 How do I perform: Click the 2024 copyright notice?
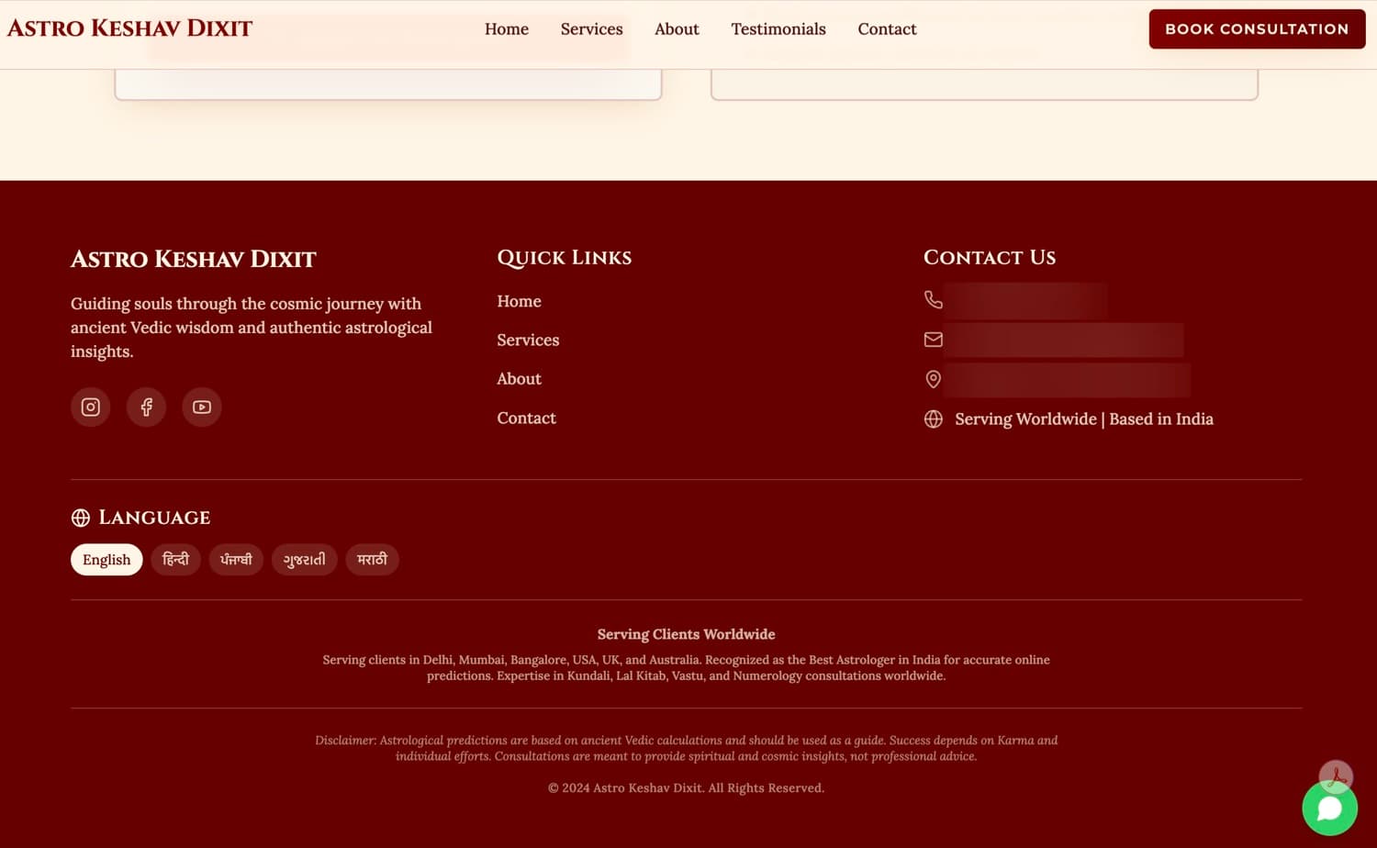point(687,788)
